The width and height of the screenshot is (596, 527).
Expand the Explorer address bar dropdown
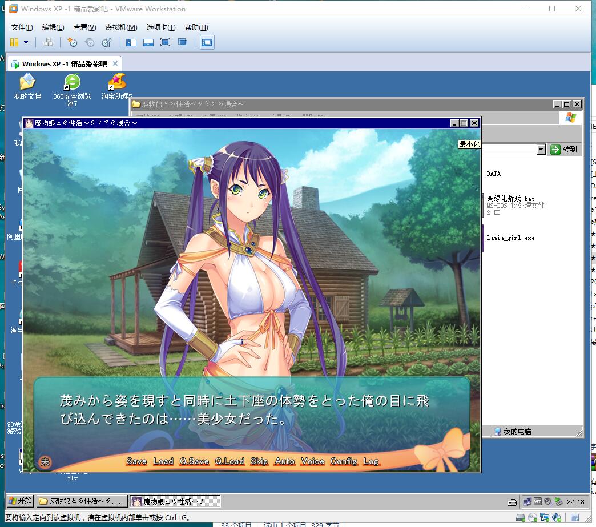[x=541, y=150]
